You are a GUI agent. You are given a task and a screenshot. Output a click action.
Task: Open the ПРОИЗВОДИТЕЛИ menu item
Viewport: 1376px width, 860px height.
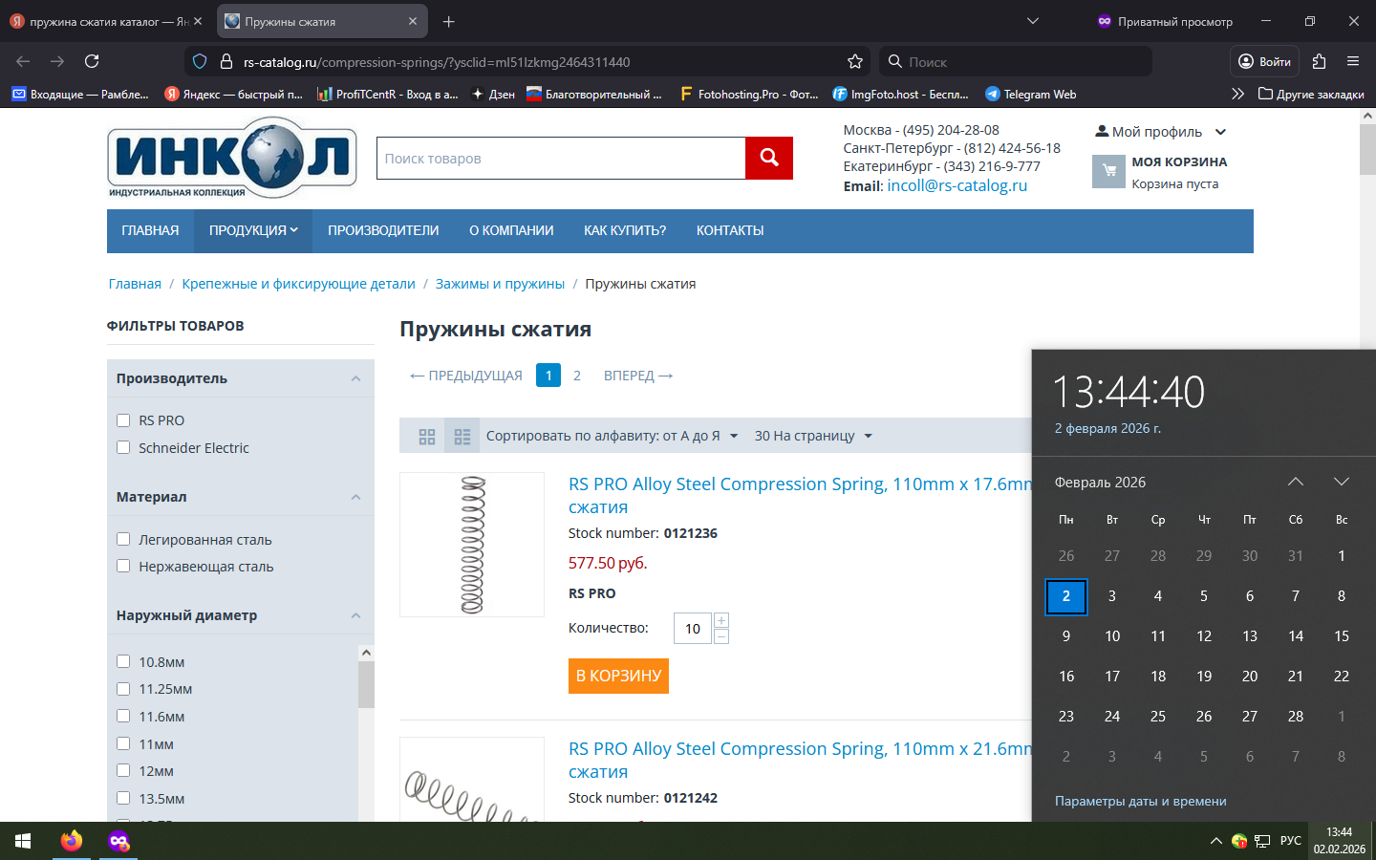383,231
